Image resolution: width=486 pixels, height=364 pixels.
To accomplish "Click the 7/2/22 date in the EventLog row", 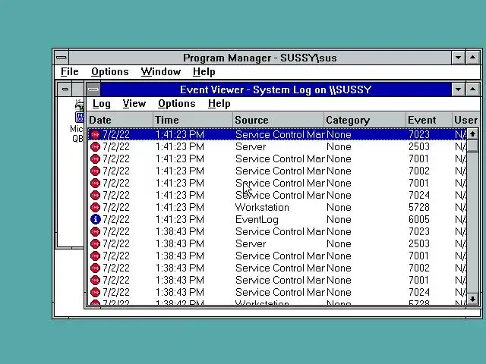I will point(116,219).
